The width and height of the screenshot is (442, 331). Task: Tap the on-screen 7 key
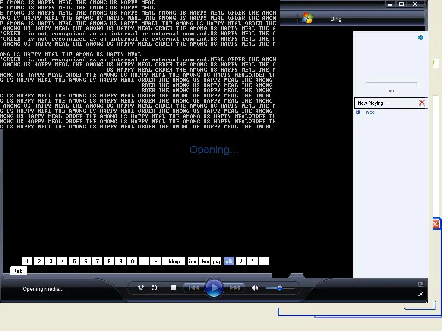click(97, 261)
